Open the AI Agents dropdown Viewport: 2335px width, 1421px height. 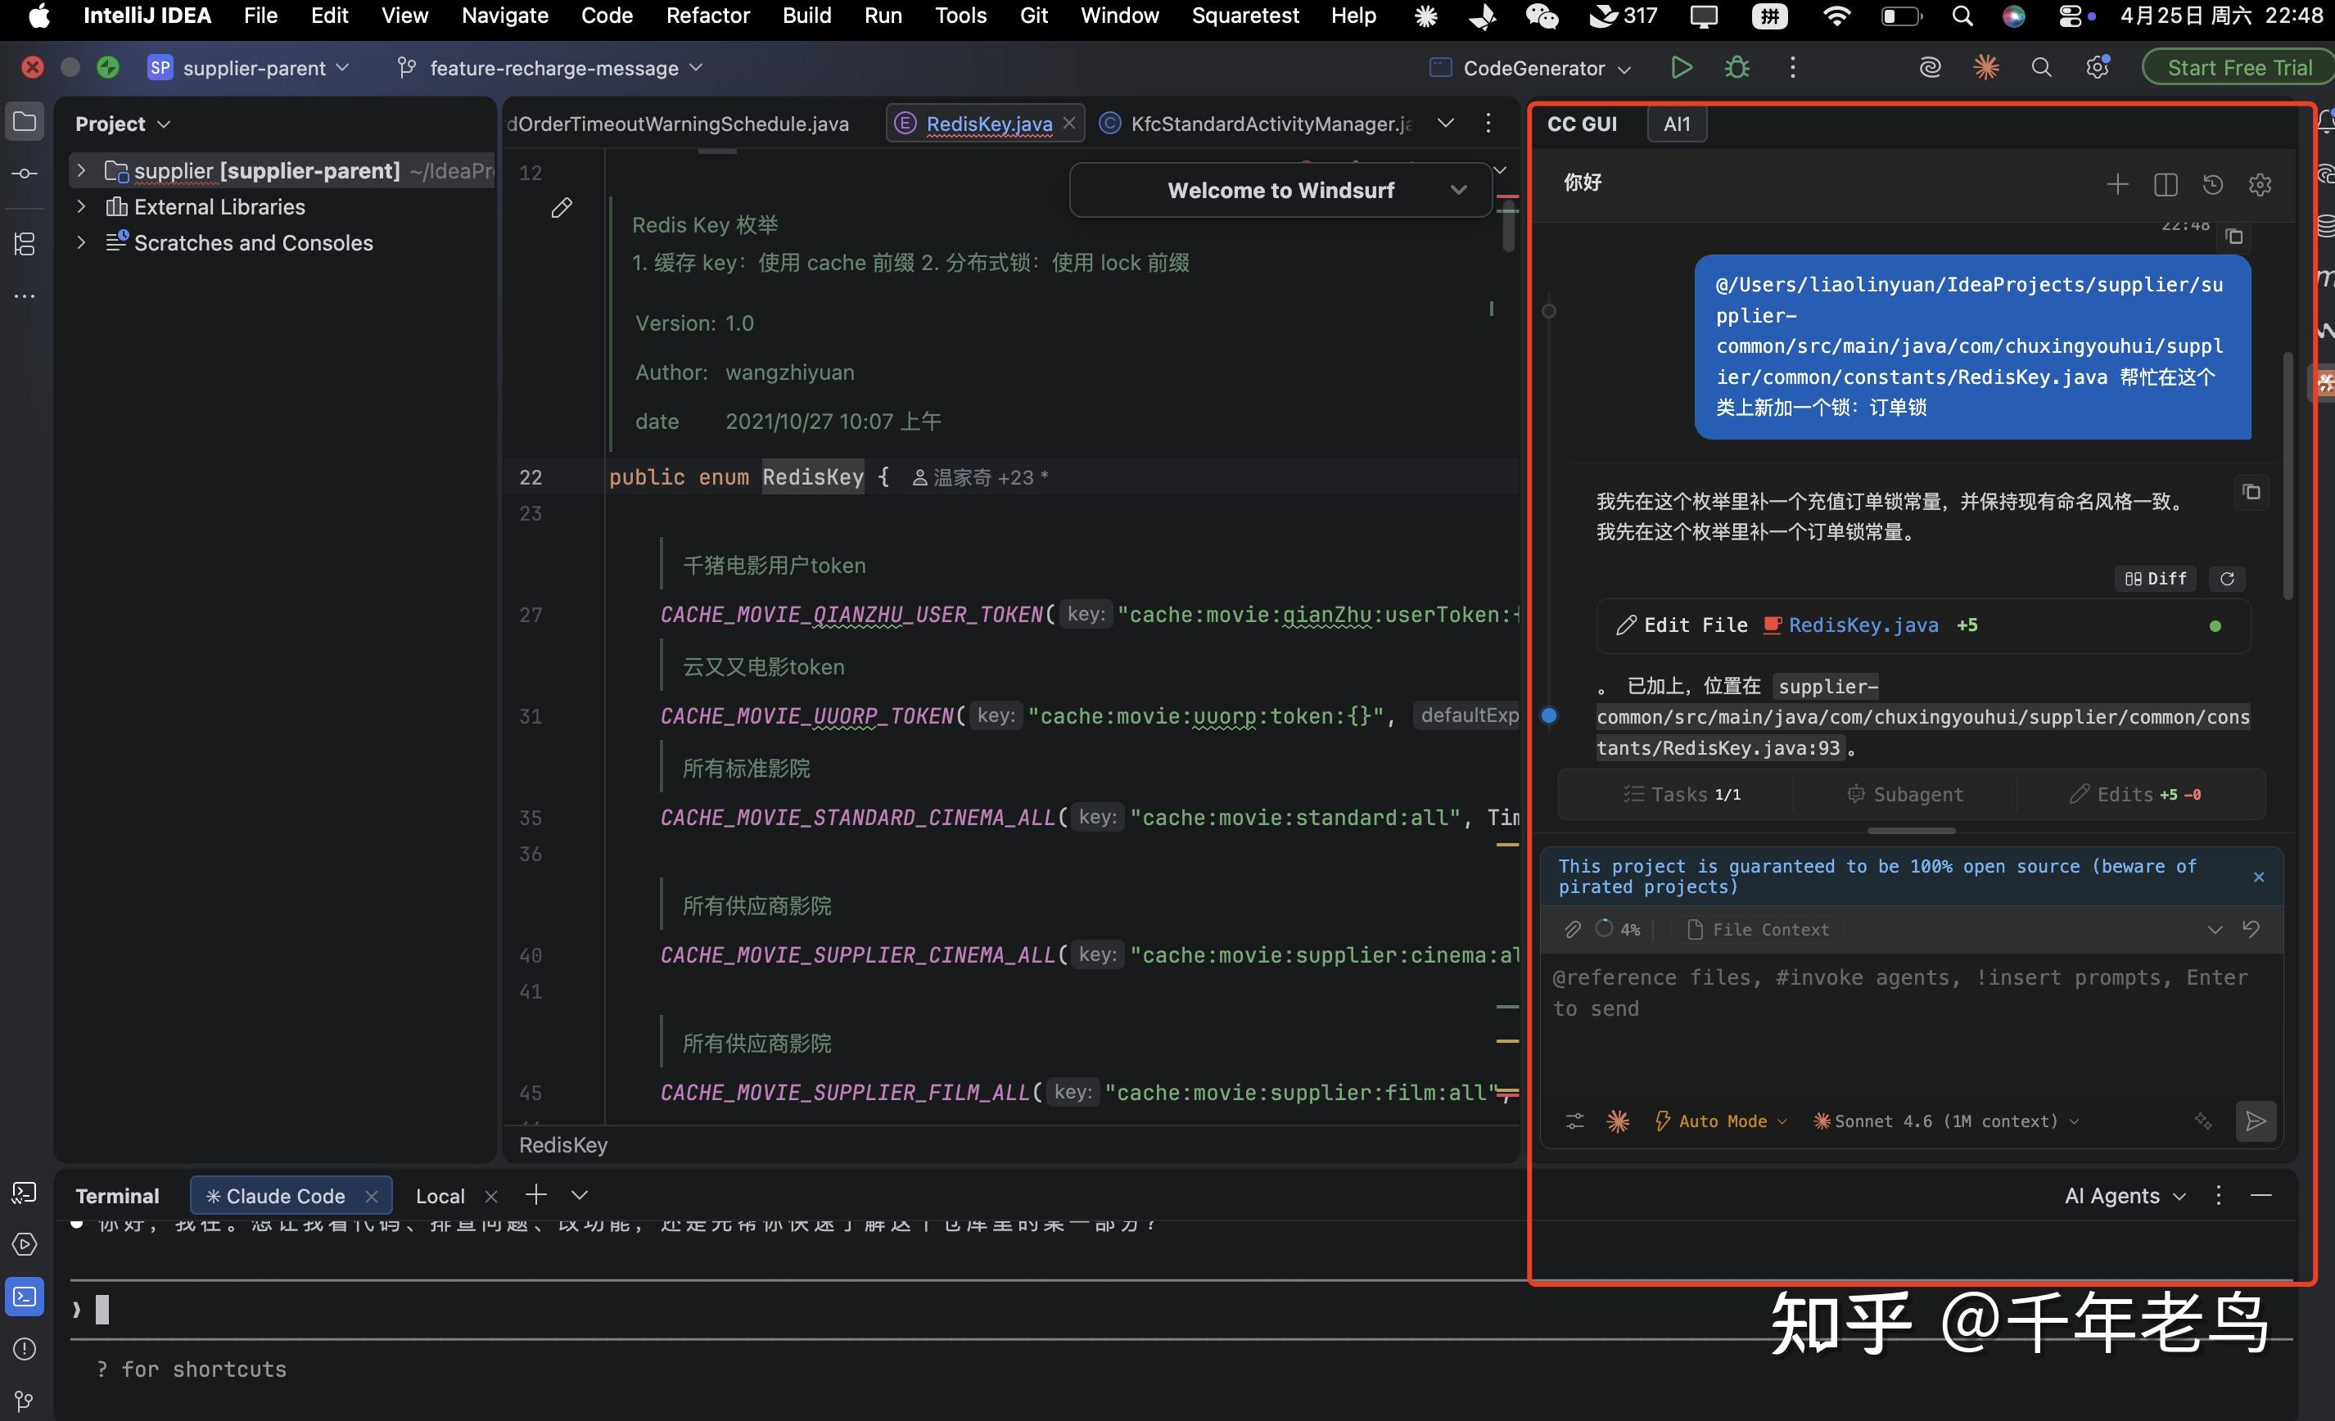click(x=2125, y=1196)
